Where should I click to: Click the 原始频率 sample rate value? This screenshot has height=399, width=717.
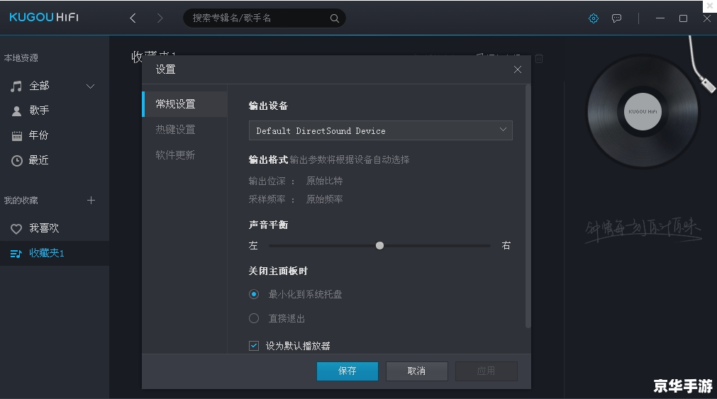[324, 199]
